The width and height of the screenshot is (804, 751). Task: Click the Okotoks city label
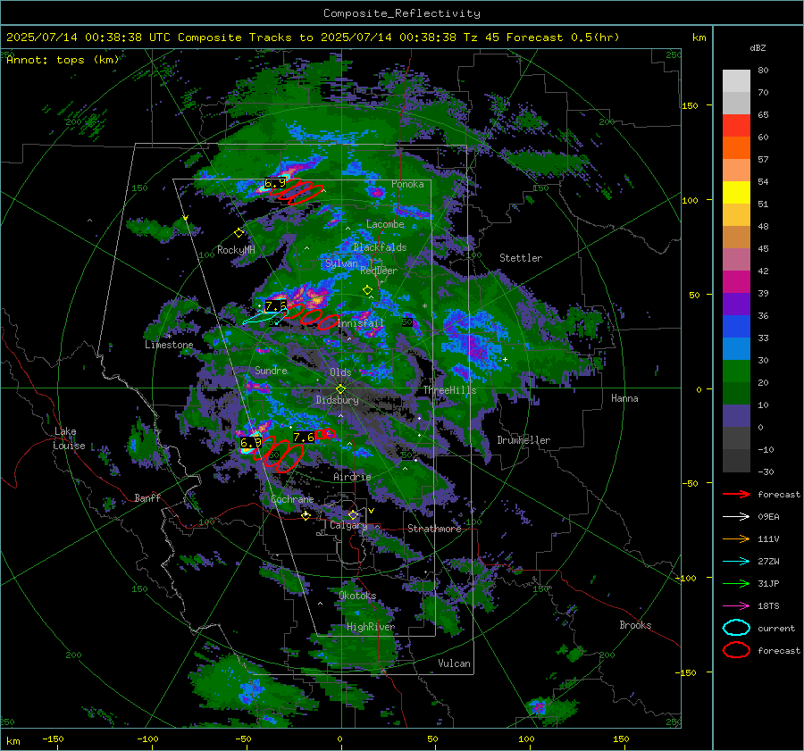(357, 597)
